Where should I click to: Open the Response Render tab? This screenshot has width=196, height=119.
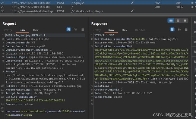coord(140,30)
